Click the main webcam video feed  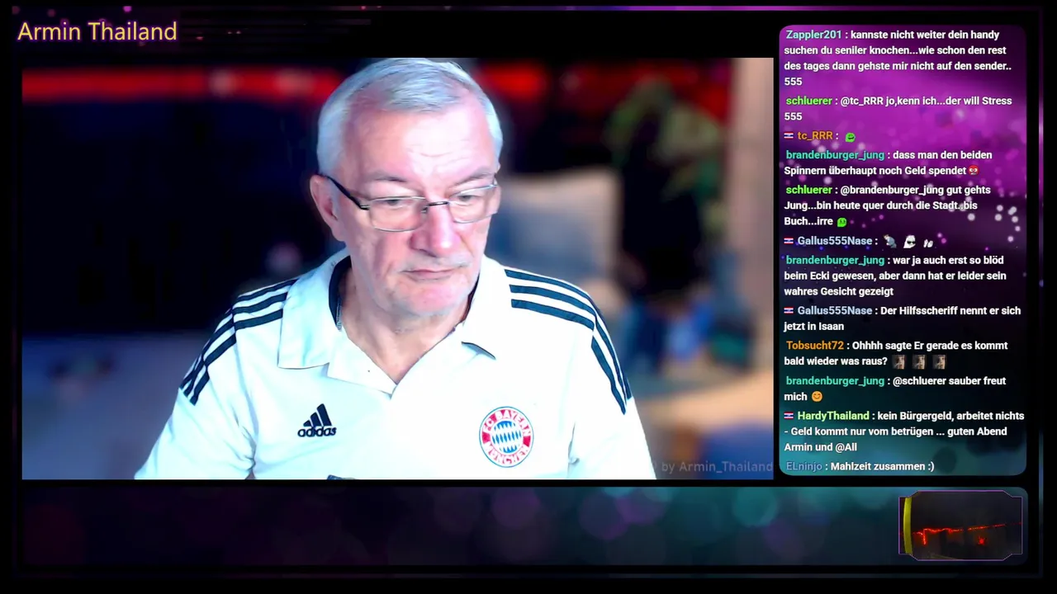pos(397,269)
